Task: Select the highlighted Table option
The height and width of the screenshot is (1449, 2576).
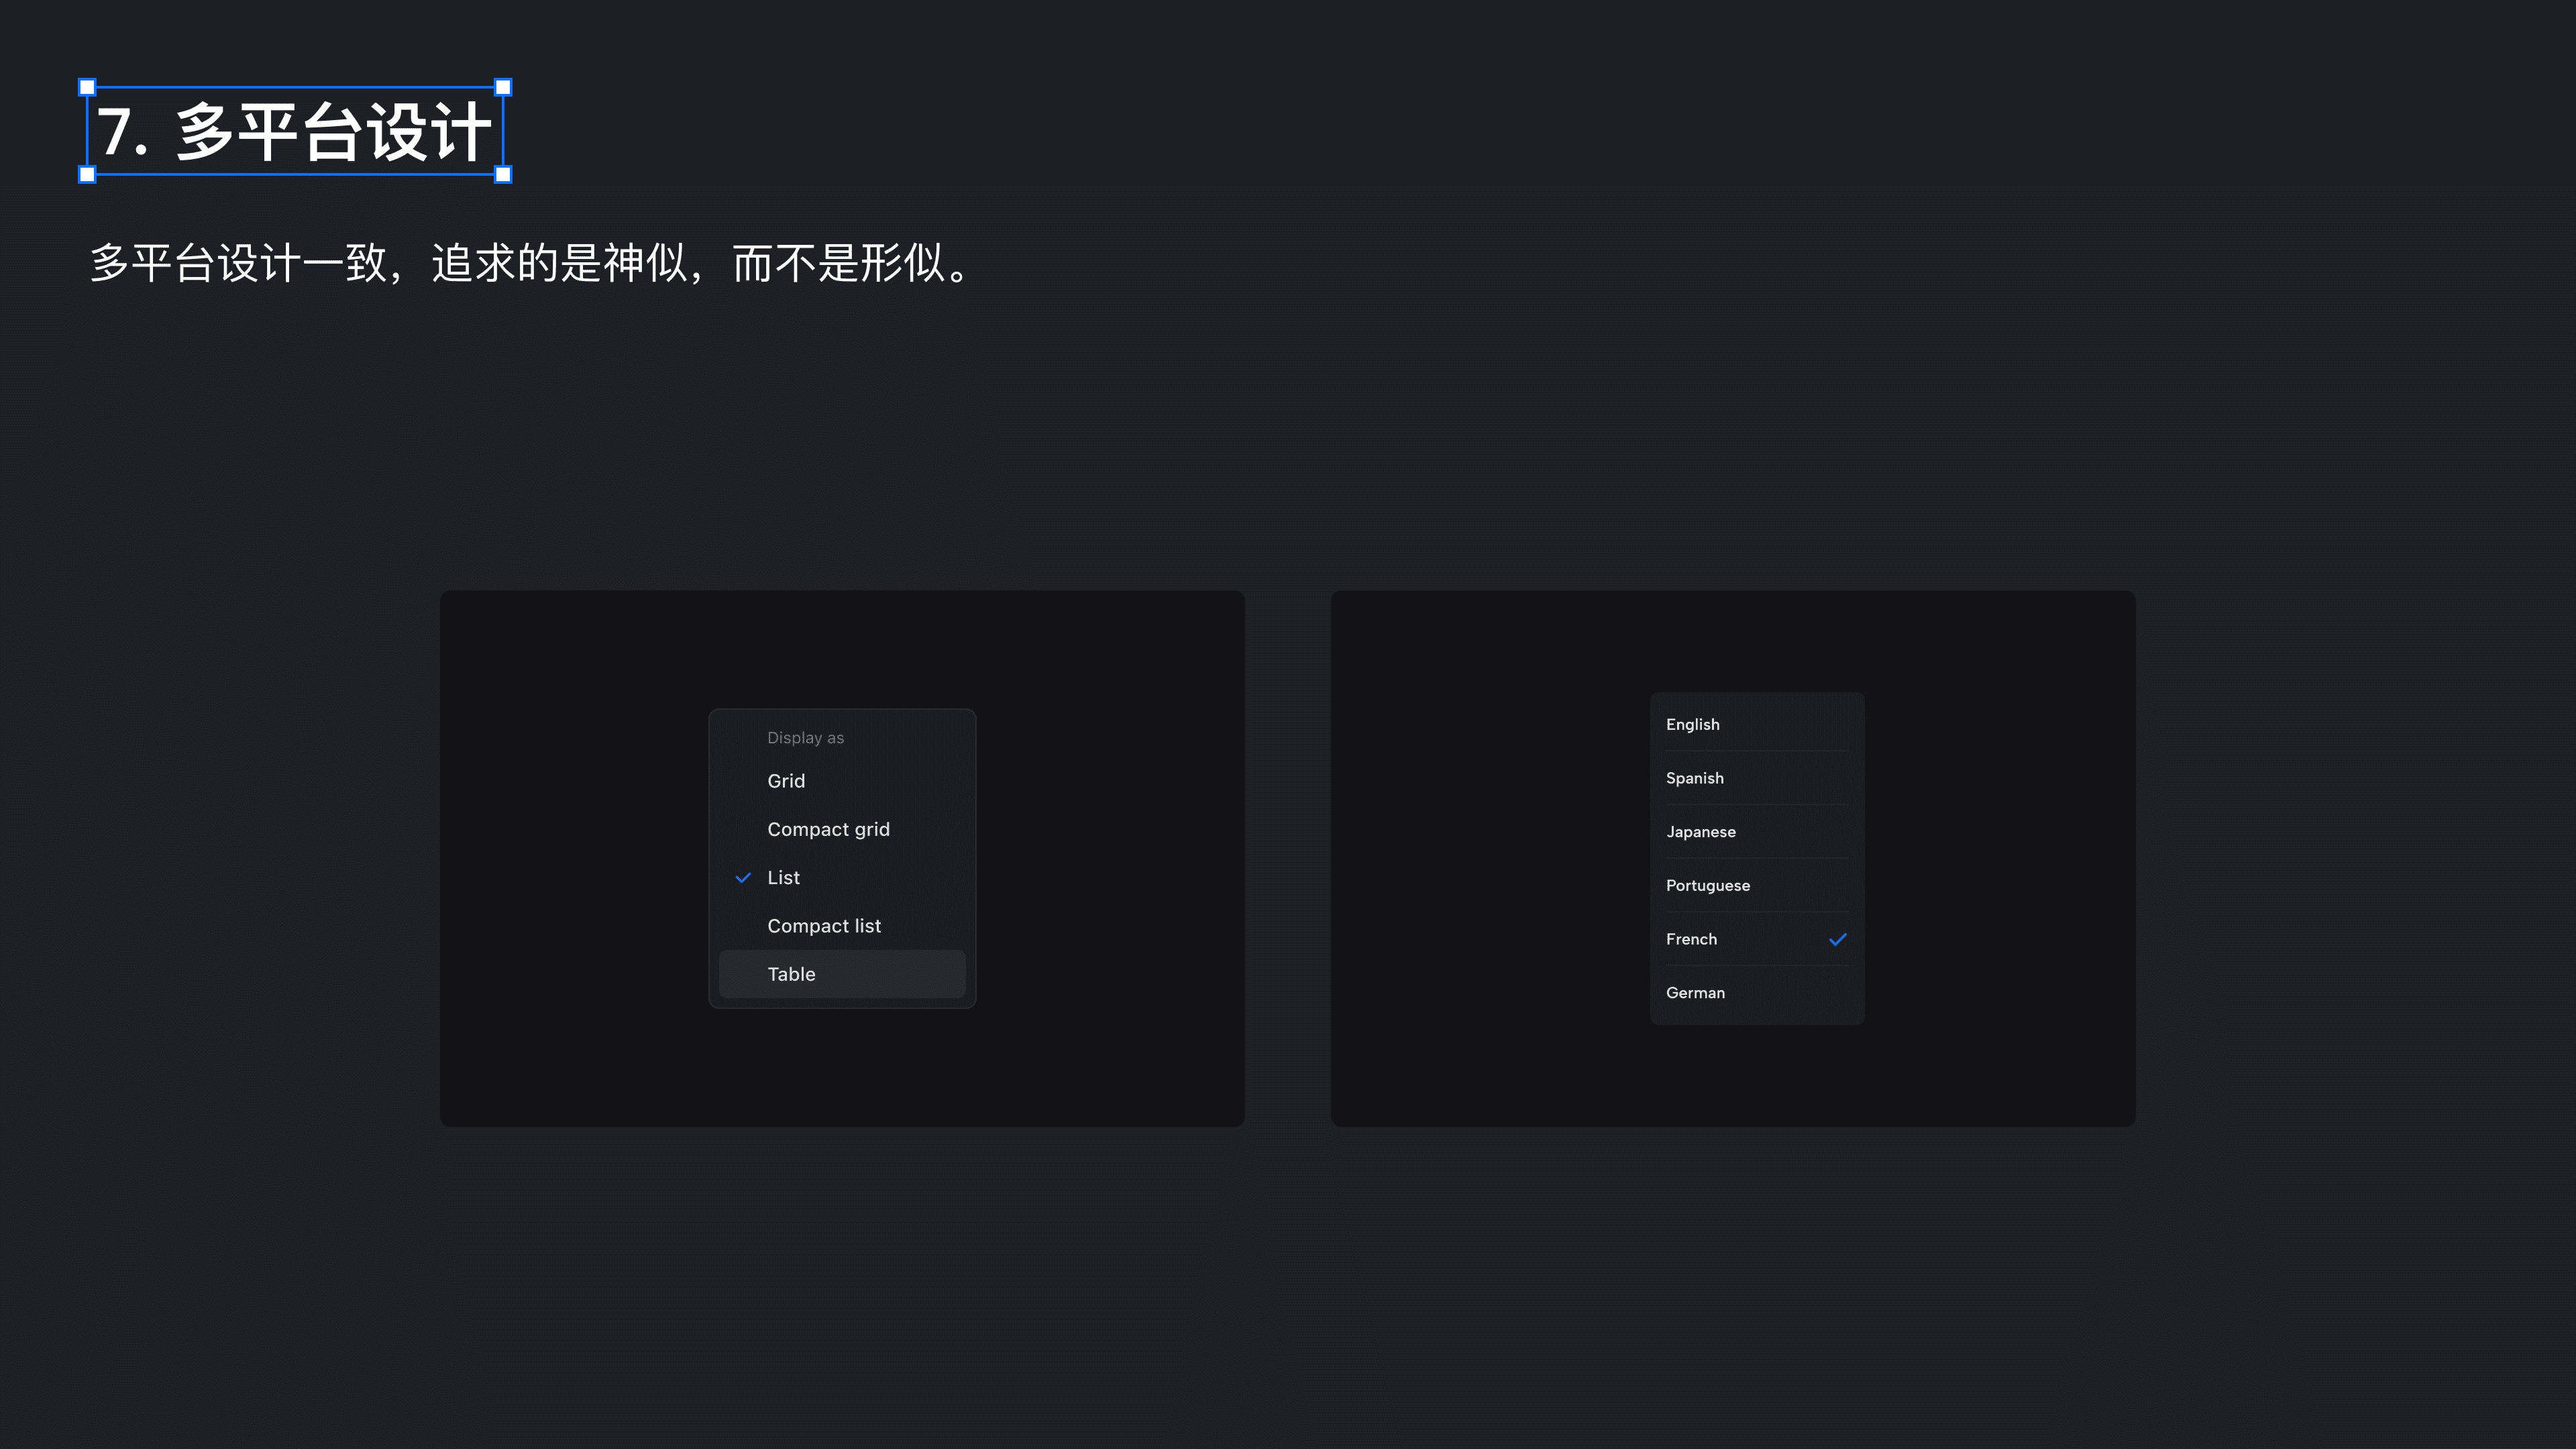Action: click(791, 974)
